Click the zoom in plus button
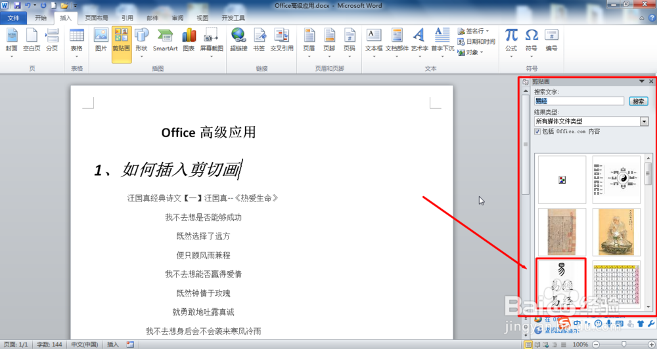 [x=650, y=344]
